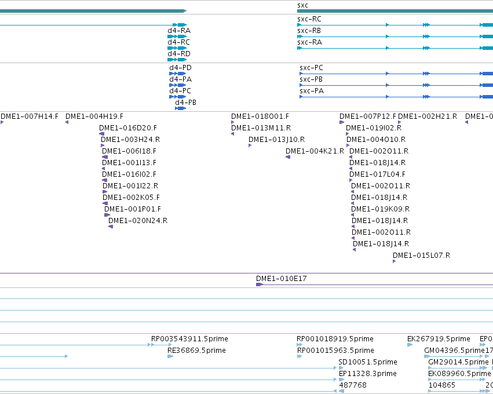Select the d4-RA transcript label
Image resolution: width=493 pixels, height=394 pixels.
pos(179,31)
